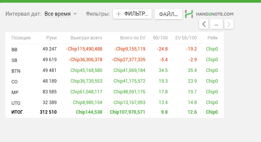The height and width of the screenshot is (142, 261).
Task: Sort by Рейк column header
Action: coord(212,38)
